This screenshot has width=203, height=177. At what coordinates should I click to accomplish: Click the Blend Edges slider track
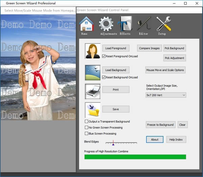click(x=121, y=142)
